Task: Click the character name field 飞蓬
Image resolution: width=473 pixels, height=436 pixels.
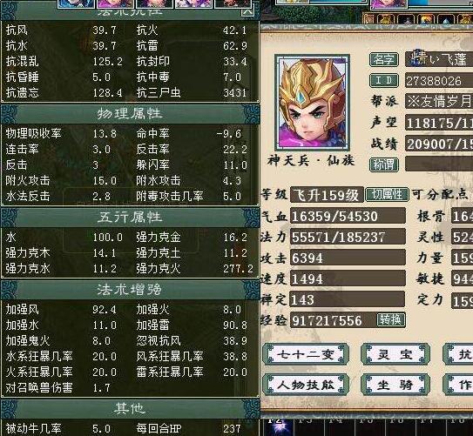Action: click(x=439, y=59)
